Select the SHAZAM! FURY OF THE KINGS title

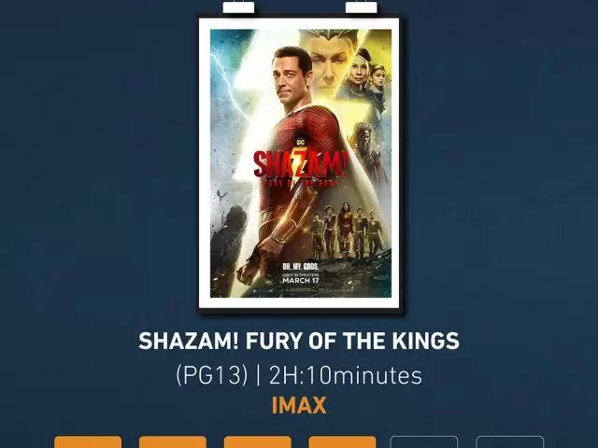pyautogui.click(x=299, y=341)
